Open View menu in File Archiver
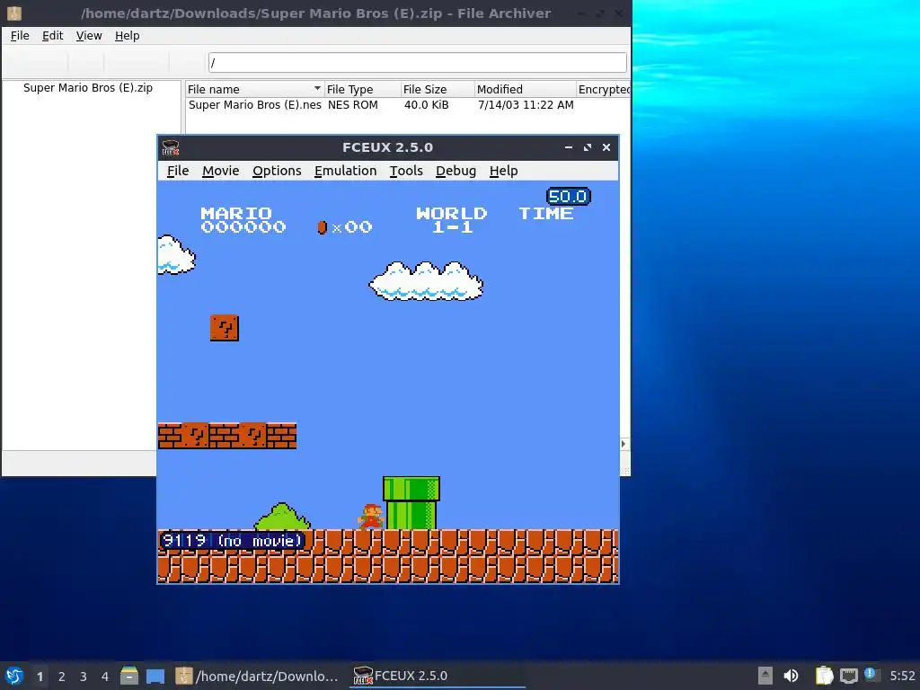 point(89,36)
